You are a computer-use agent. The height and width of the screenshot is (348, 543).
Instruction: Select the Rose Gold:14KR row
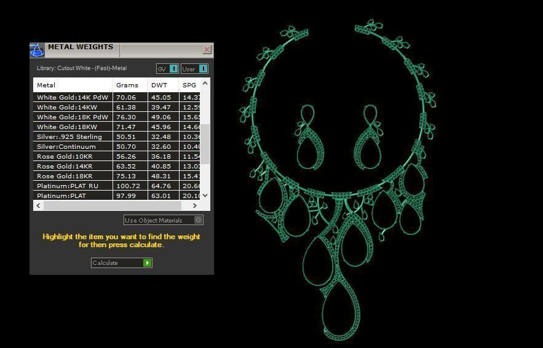117,166
